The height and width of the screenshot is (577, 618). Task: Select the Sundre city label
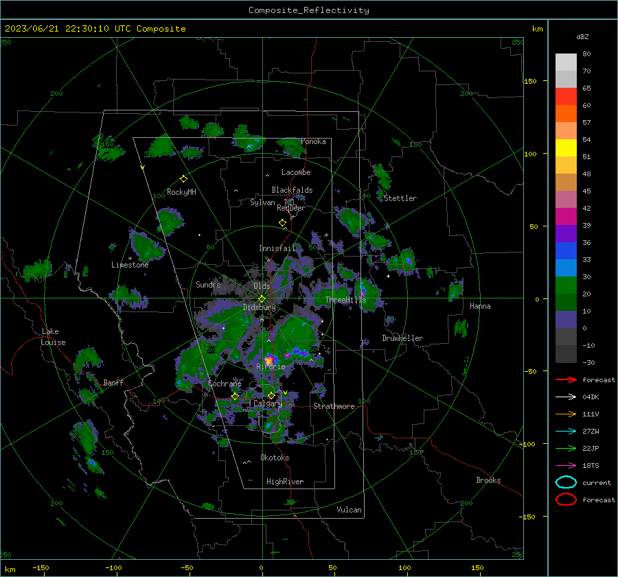tap(208, 284)
